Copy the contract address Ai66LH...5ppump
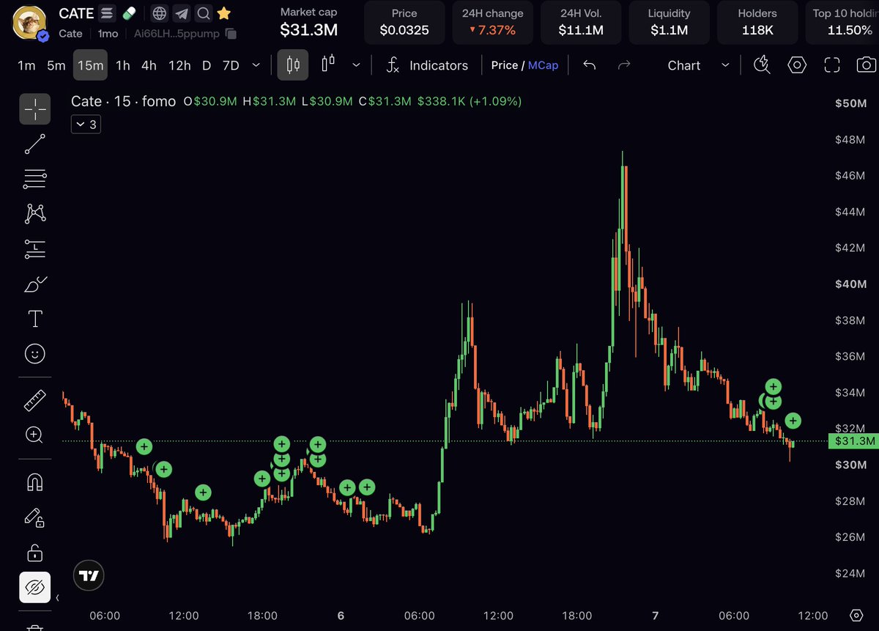Viewport: 879px width, 631px height. [231, 34]
